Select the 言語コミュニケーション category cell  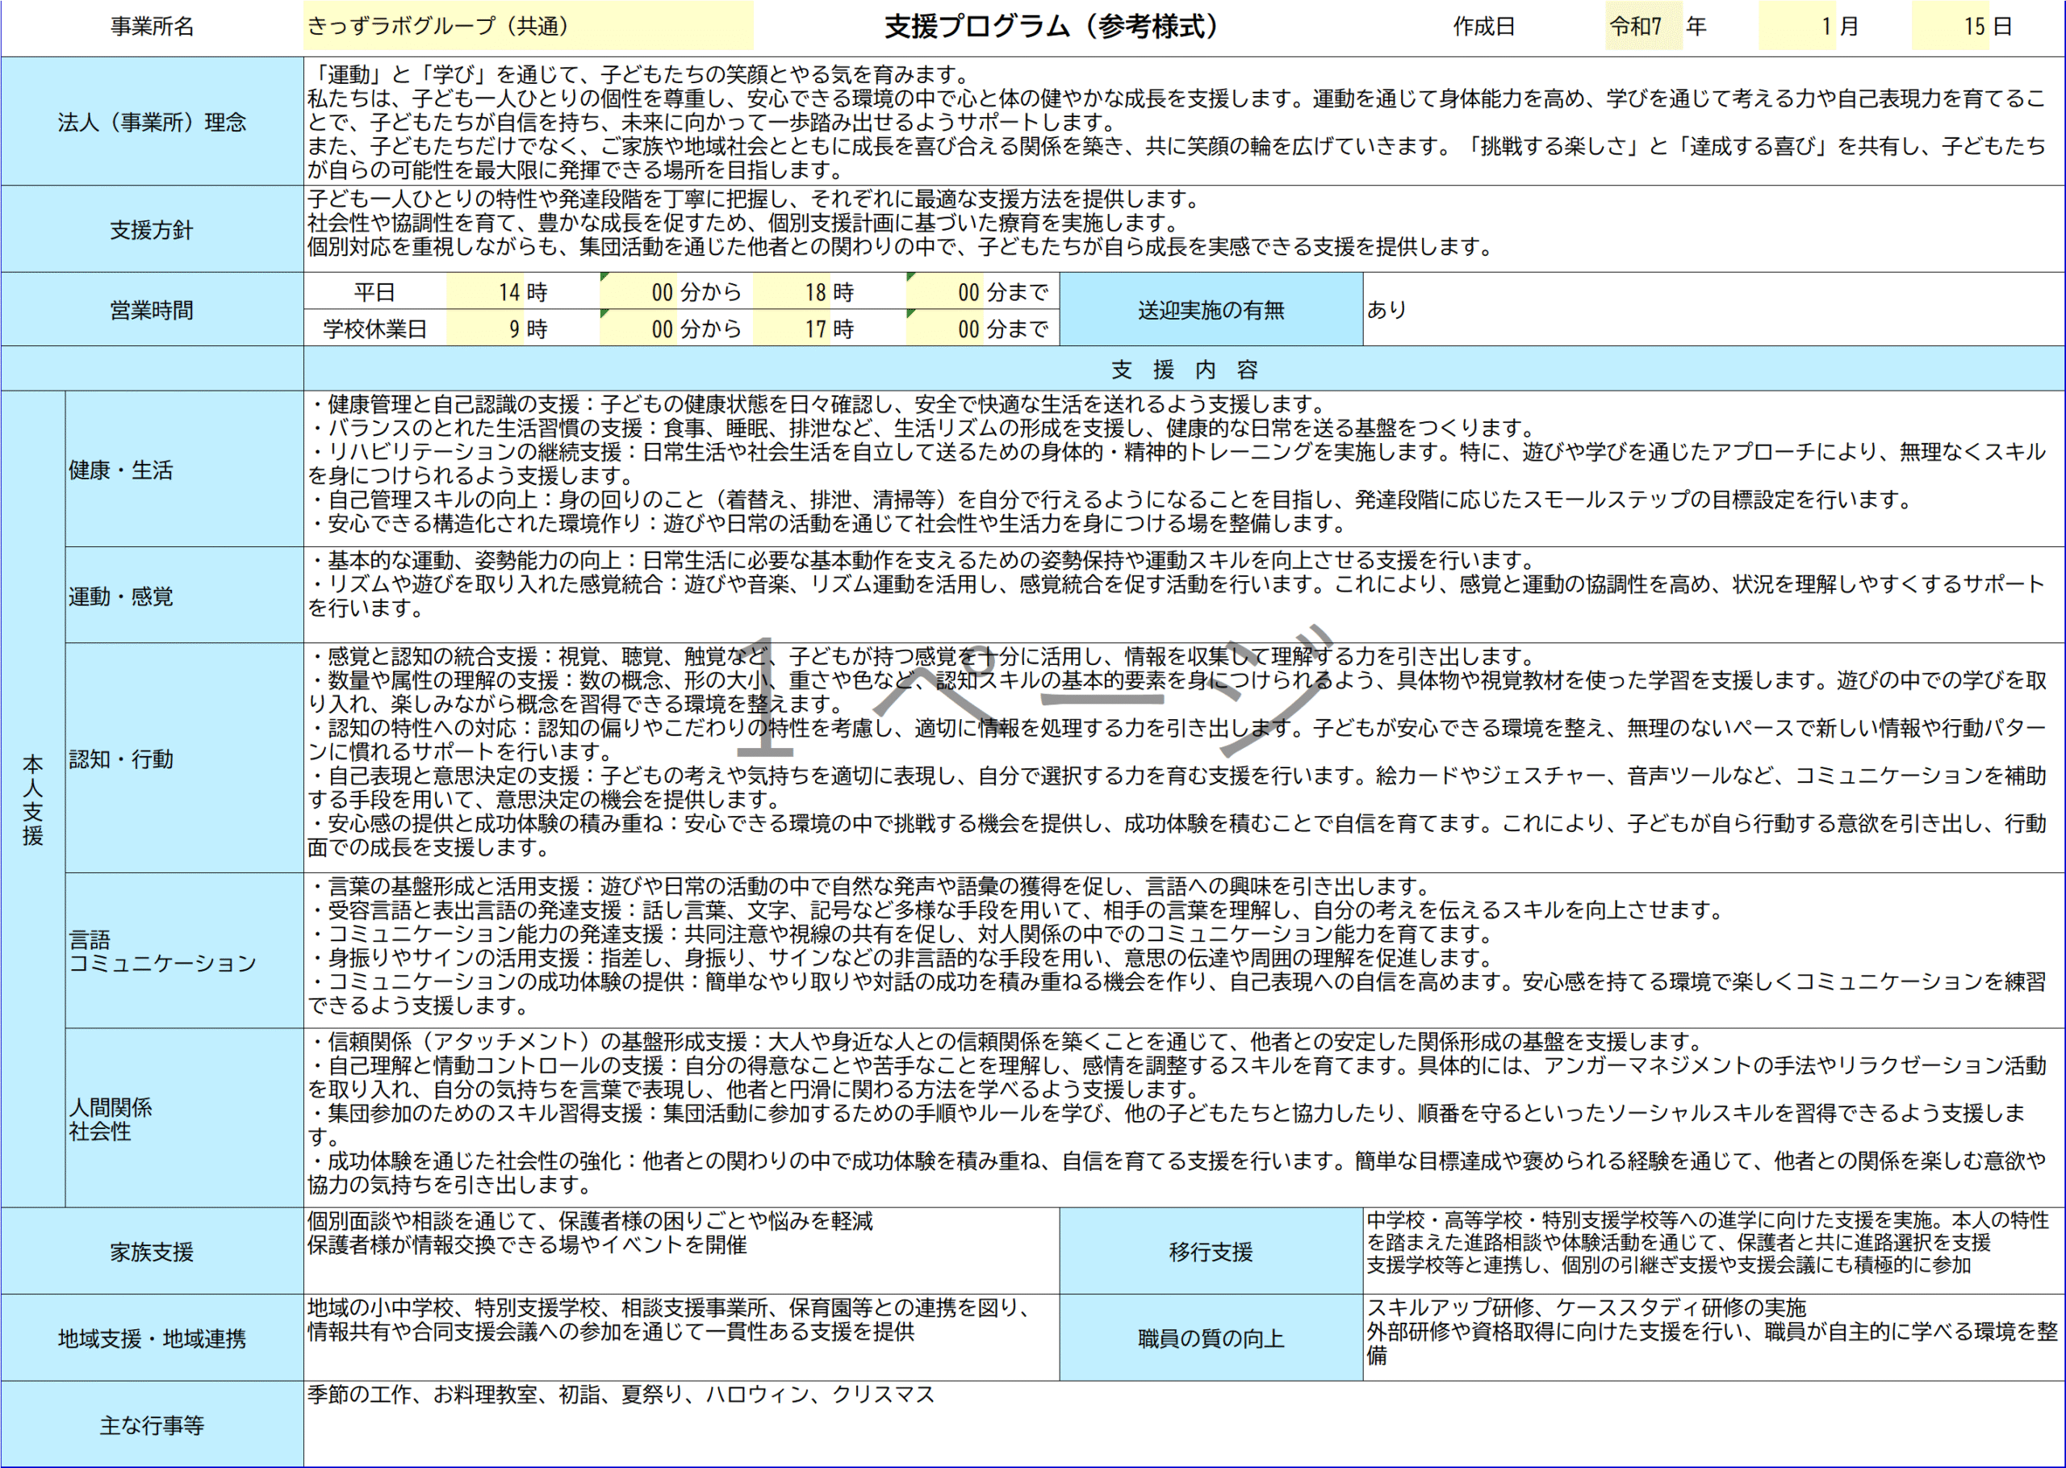184,951
